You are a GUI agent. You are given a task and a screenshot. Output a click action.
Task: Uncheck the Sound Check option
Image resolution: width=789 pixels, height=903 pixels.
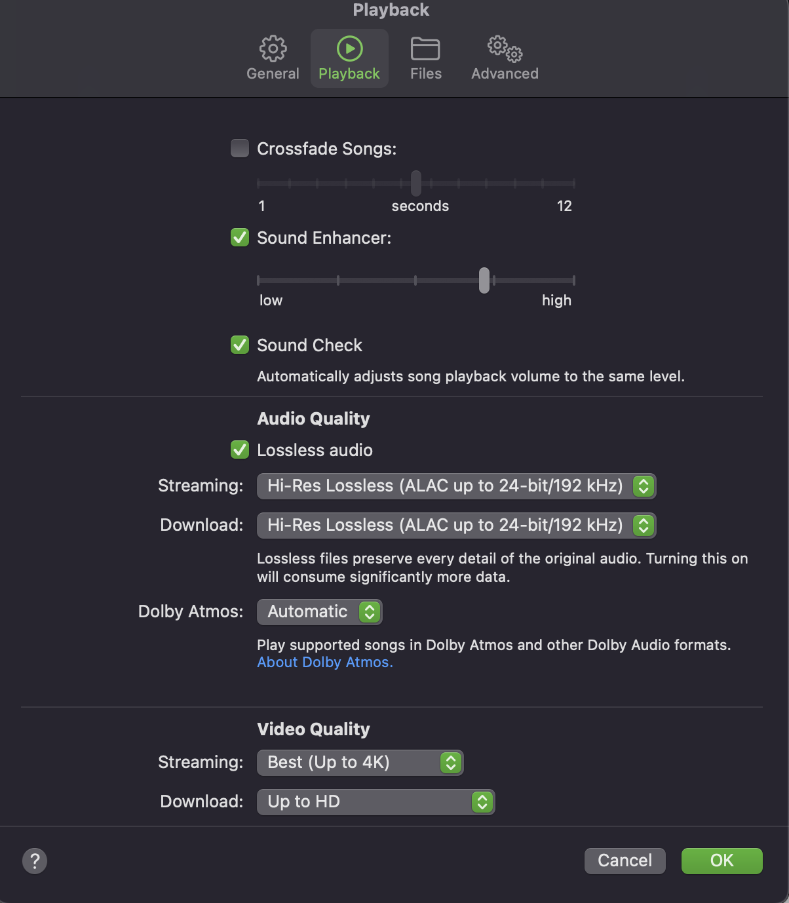pos(240,345)
